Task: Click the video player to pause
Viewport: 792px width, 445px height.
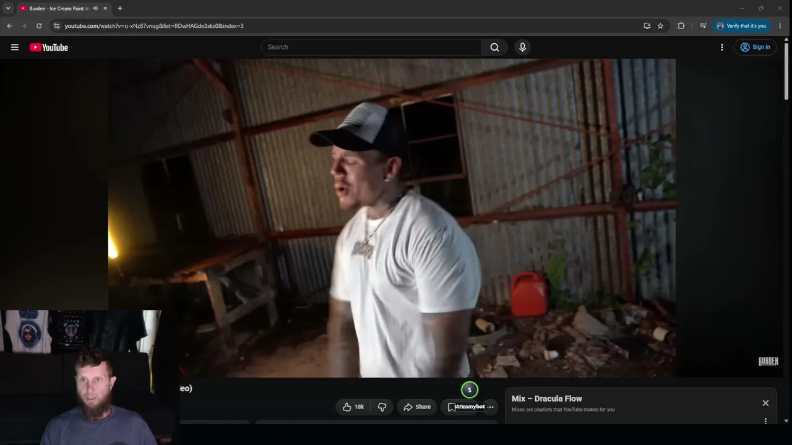Action: pos(392,218)
